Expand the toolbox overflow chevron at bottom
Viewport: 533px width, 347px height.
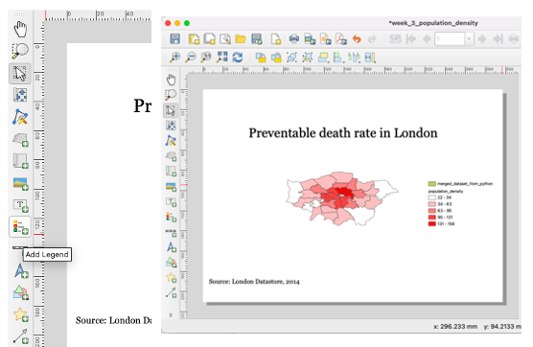click(171, 315)
